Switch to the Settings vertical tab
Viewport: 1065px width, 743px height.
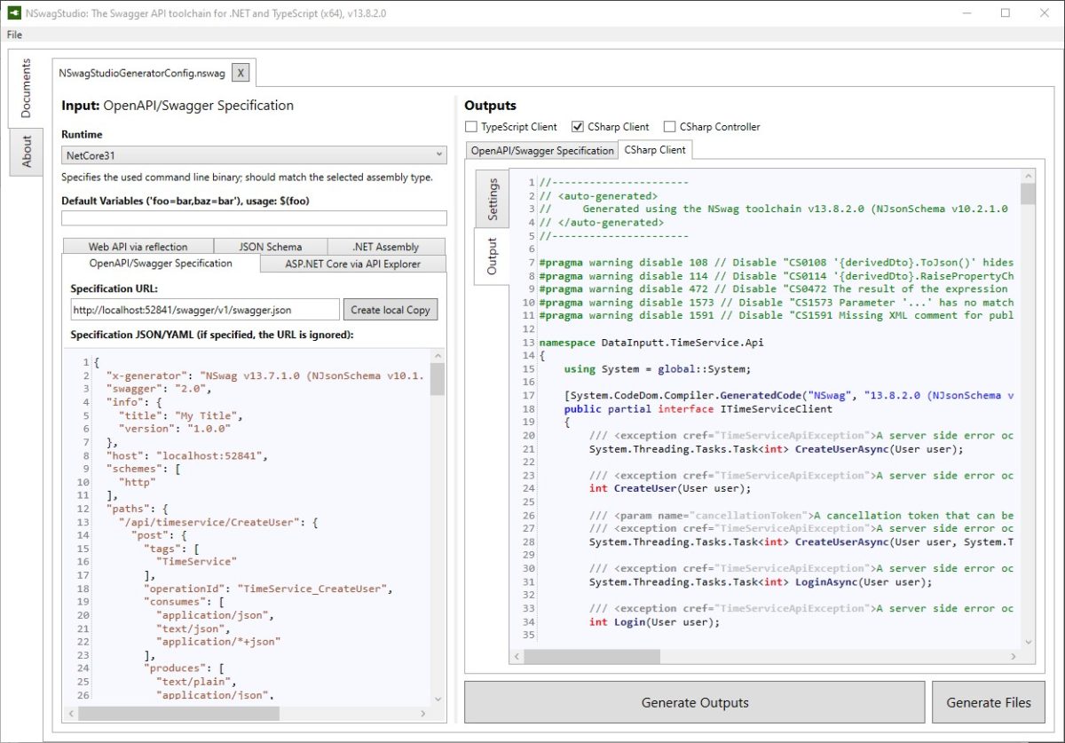[493, 200]
